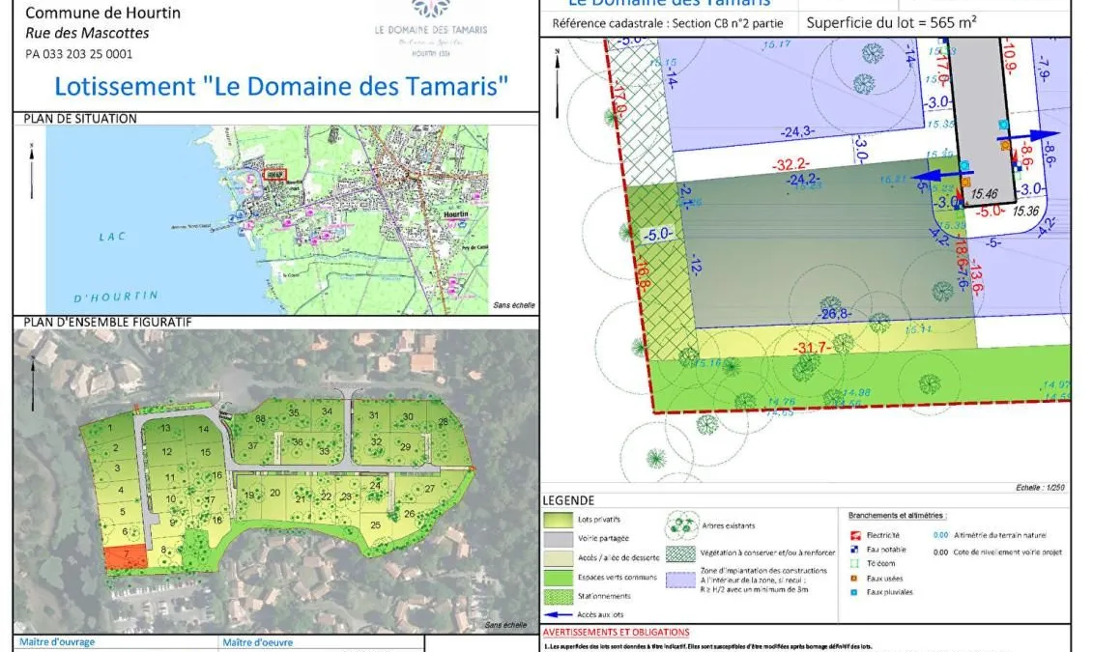Select the Voirie partagée grey swatch
The width and height of the screenshot is (1093, 652).
point(558,538)
